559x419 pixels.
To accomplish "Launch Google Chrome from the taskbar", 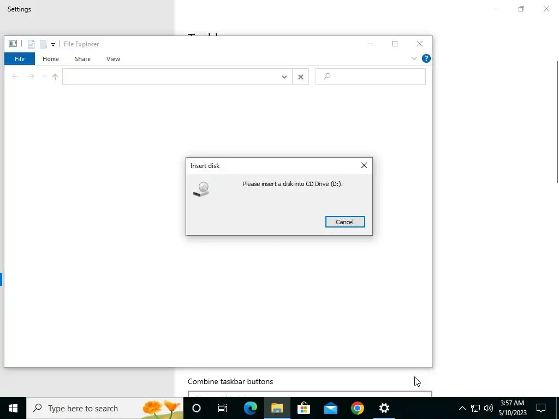I will coord(357,408).
